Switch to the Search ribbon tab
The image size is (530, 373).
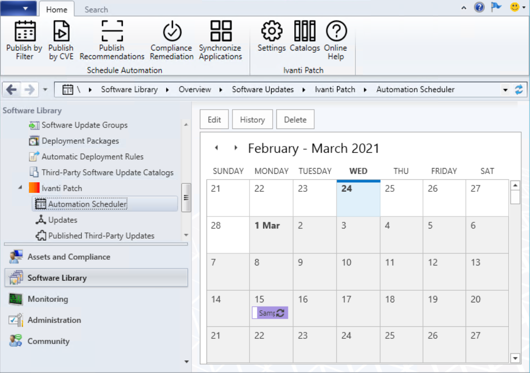tap(96, 9)
